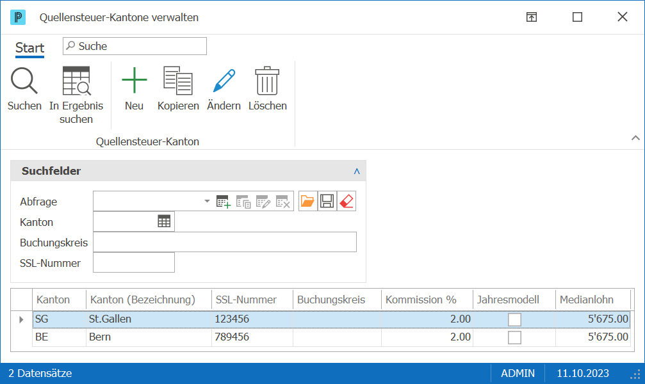Click the SSL-Nummer input field
The image size is (645, 384).
[134, 262]
